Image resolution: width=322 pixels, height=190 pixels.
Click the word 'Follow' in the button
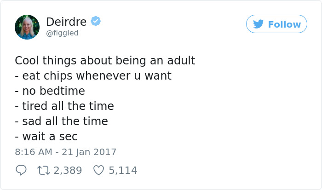[284, 24]
